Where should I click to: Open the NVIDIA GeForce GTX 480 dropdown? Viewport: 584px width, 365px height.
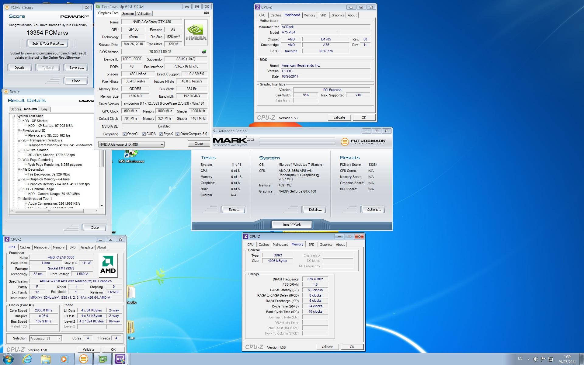point(131,144)
